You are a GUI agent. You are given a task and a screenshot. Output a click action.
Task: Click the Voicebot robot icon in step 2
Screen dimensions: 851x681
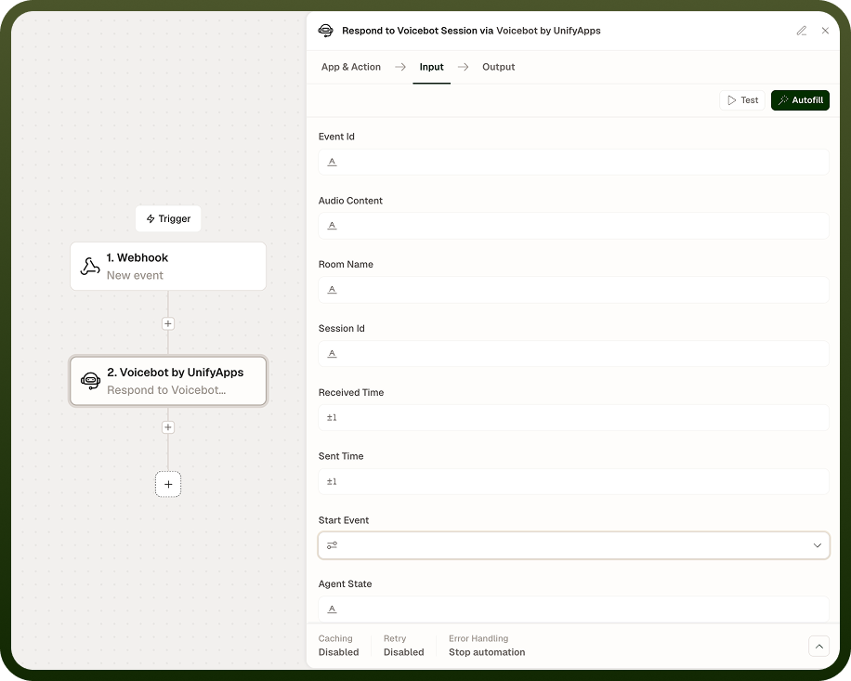tap(90, 381)
